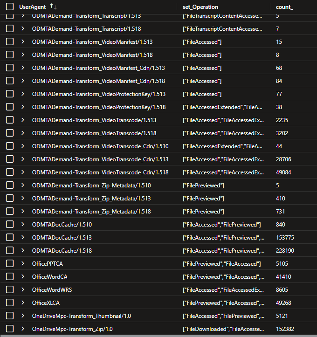Expand row ODMTADemand-Transform_Zip_Metadata/1.513
The image size is (317, 337).
point(23,199)
